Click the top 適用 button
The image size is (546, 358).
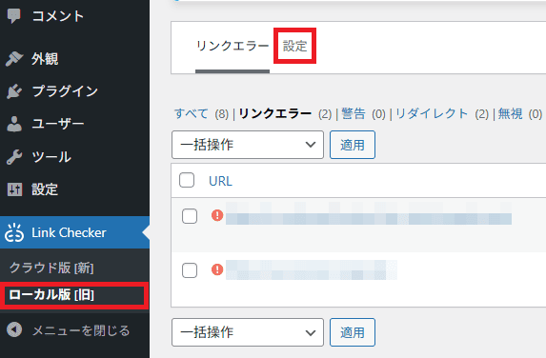click(x=353, y=145)
